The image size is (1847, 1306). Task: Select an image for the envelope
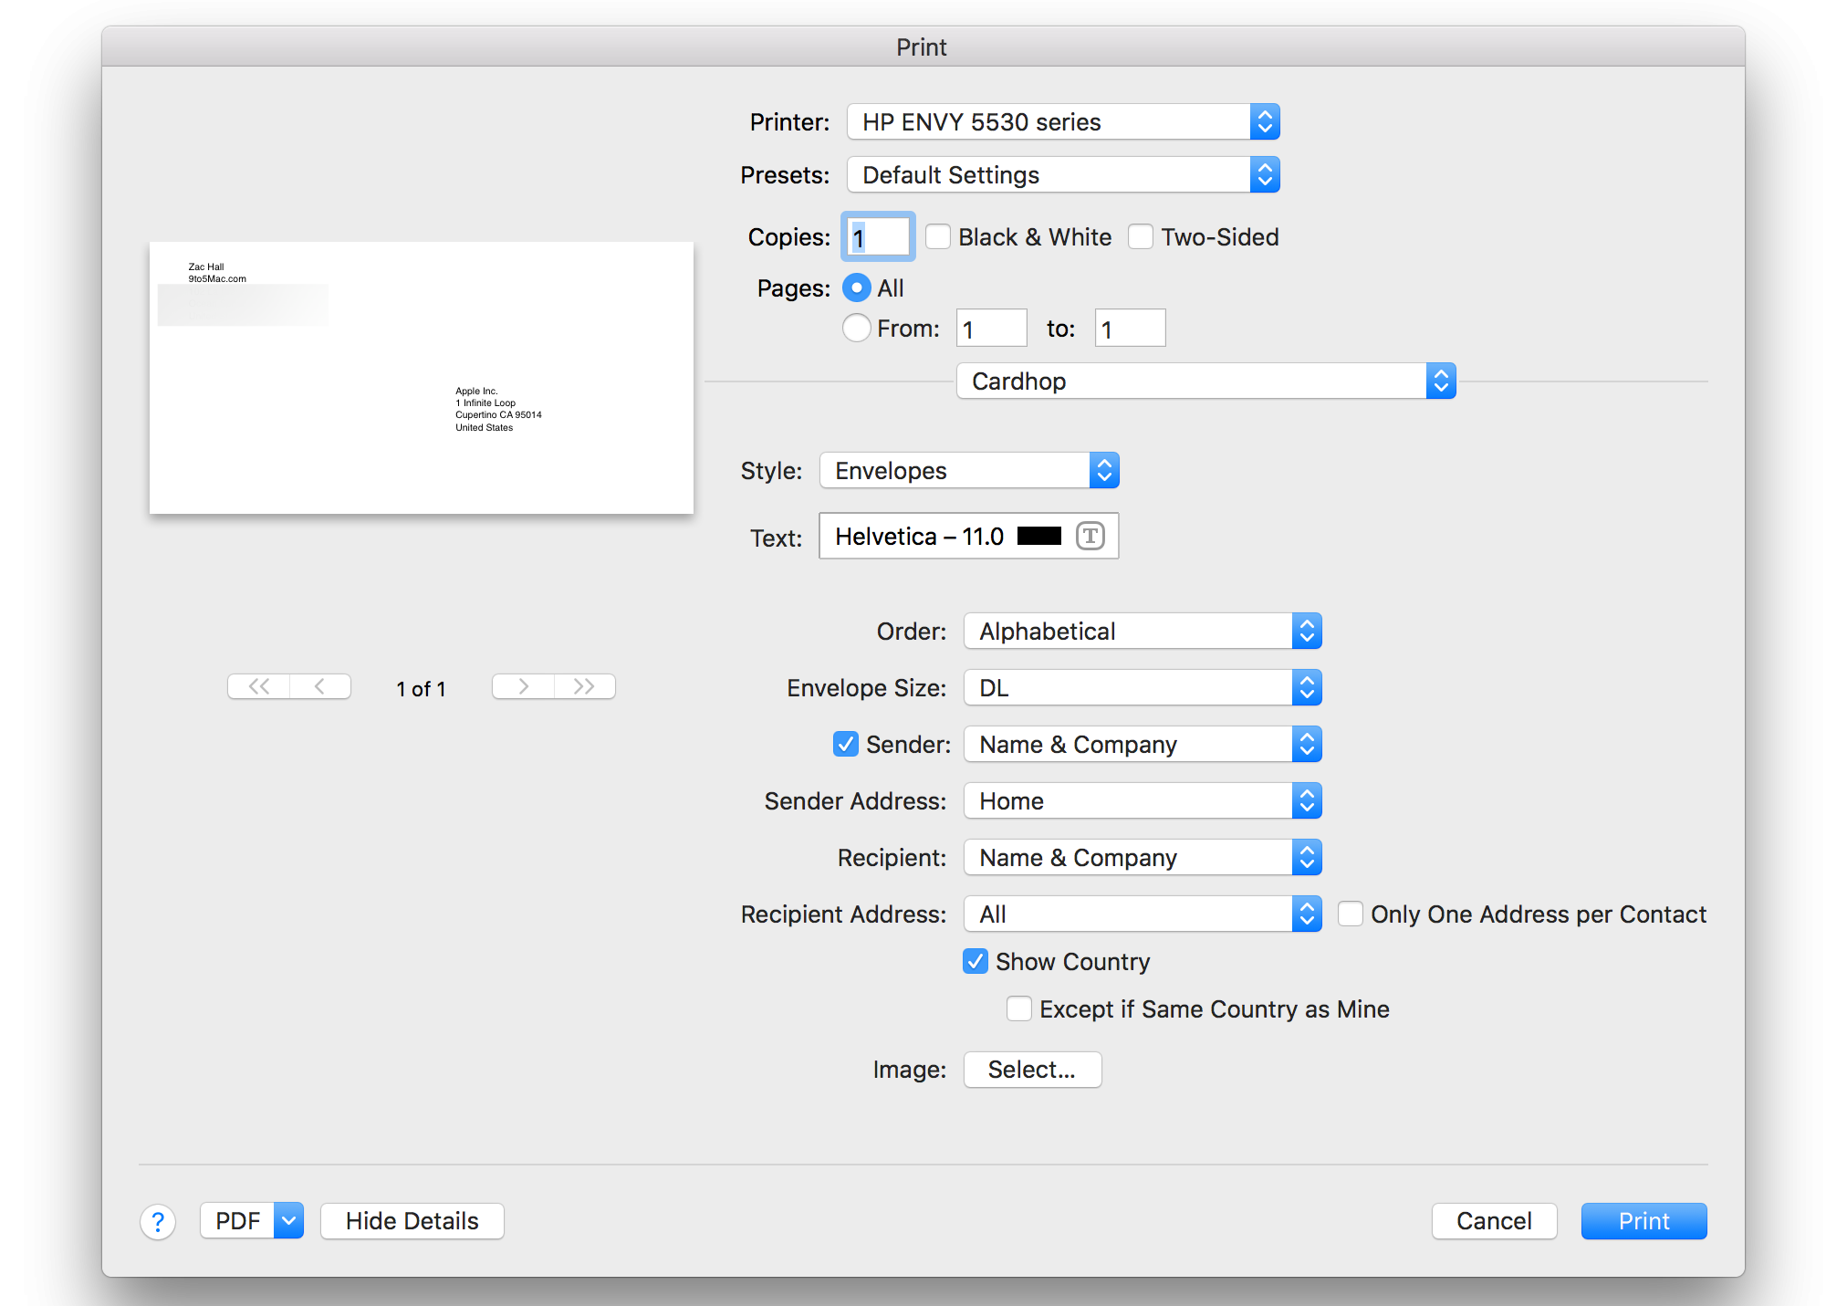click(1032, 1069)
